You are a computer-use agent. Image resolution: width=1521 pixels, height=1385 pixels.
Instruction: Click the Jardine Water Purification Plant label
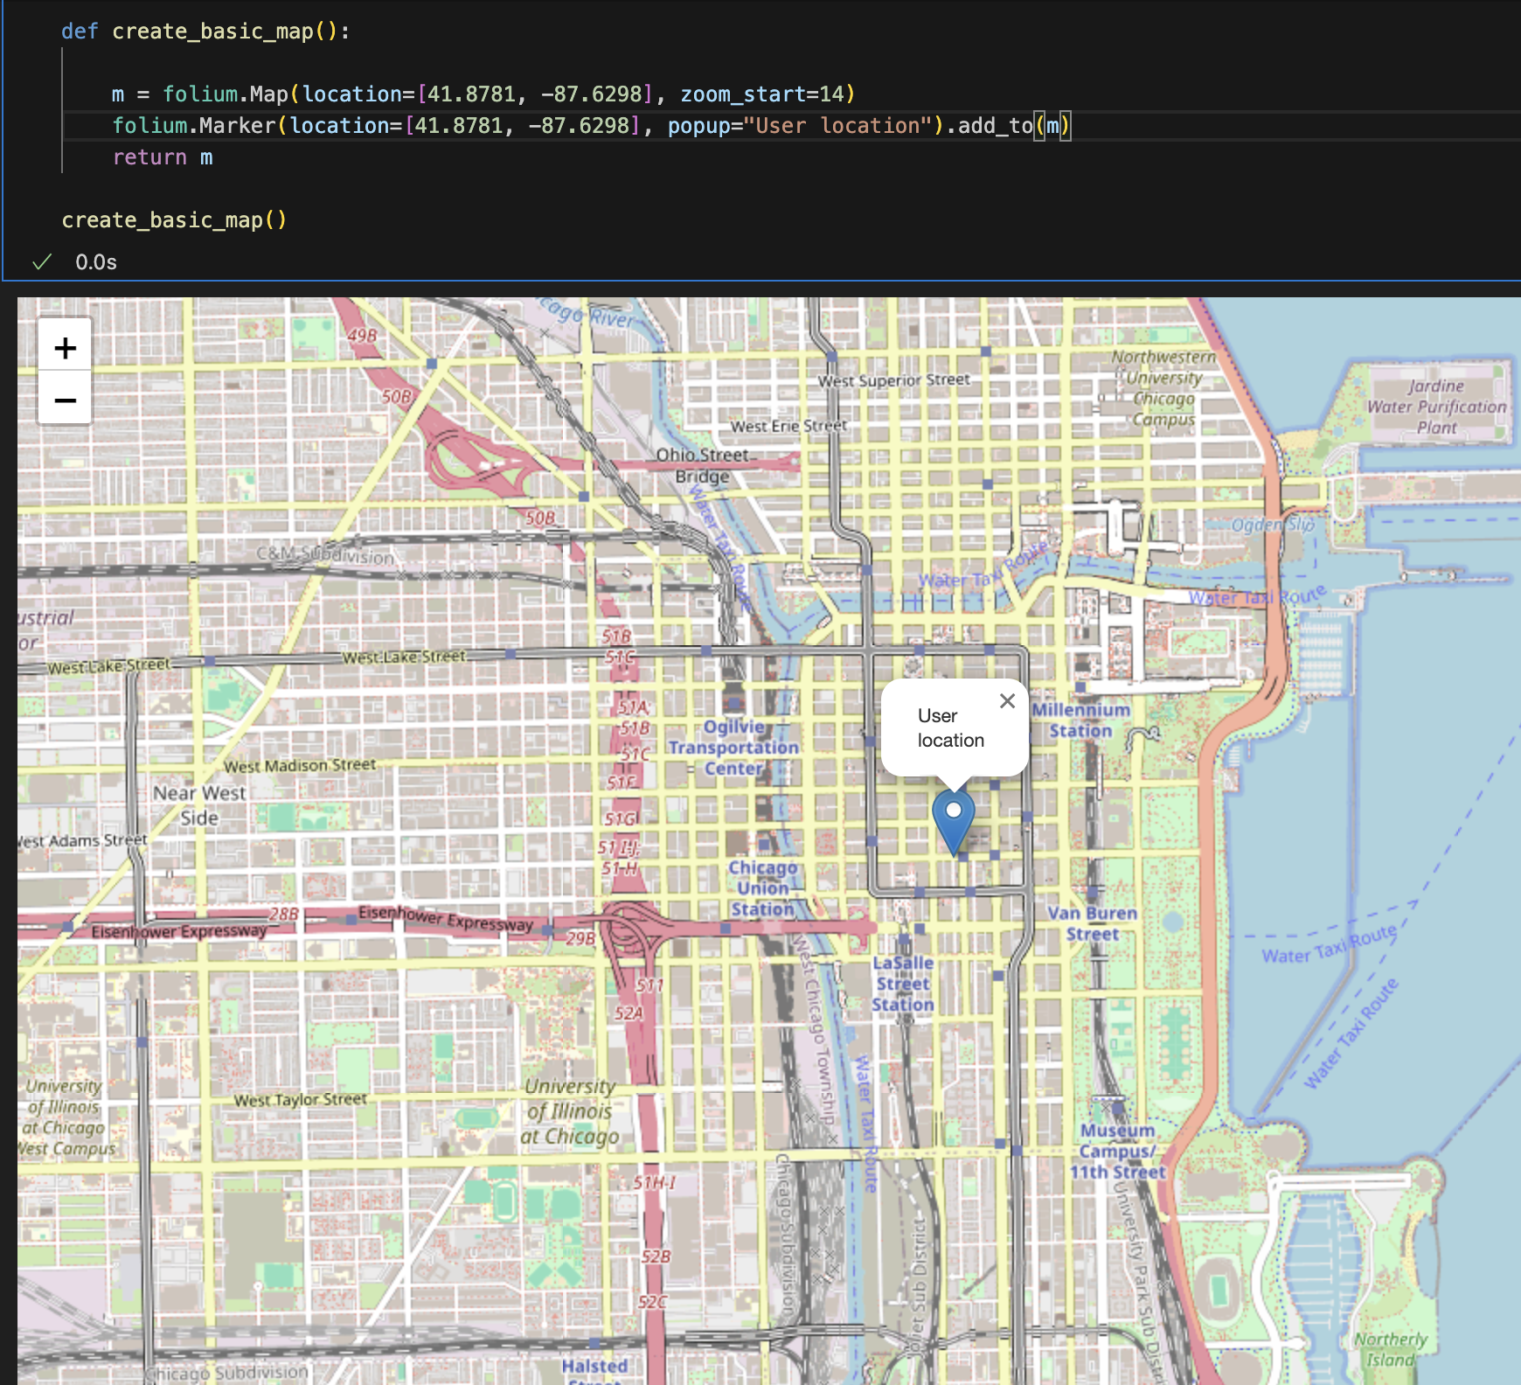coord(1437,407)
